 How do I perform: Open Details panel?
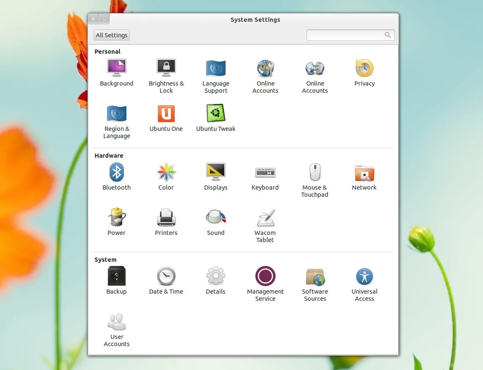[215, 276]
